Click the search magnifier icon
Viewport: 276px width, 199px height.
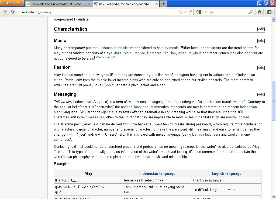coord(251,12)
